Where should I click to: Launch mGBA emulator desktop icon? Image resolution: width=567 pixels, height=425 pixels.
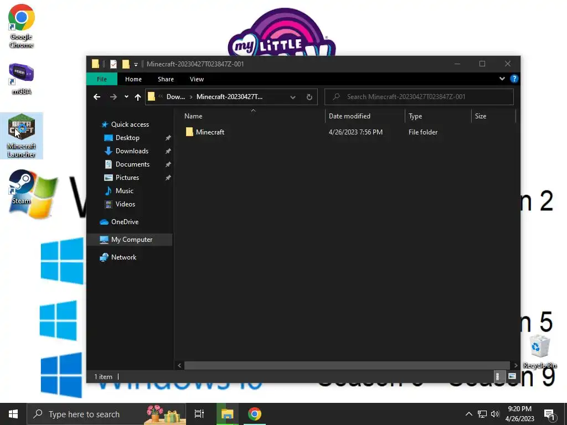22,79
